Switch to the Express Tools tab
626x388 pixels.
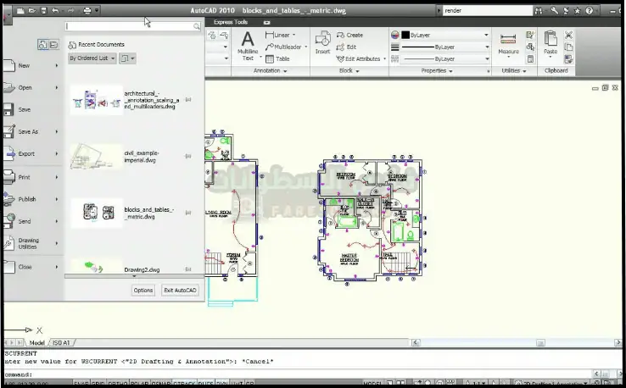pos(232,22)
